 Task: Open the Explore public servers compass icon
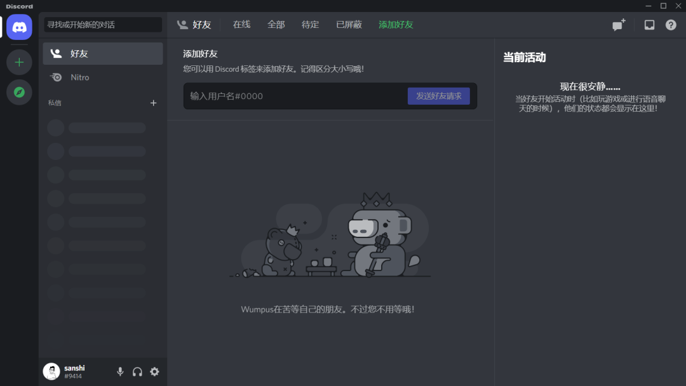(x=19, y=92)
